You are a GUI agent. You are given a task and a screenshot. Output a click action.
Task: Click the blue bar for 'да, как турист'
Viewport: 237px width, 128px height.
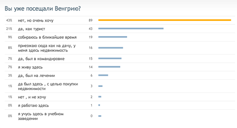coord(131,28)
